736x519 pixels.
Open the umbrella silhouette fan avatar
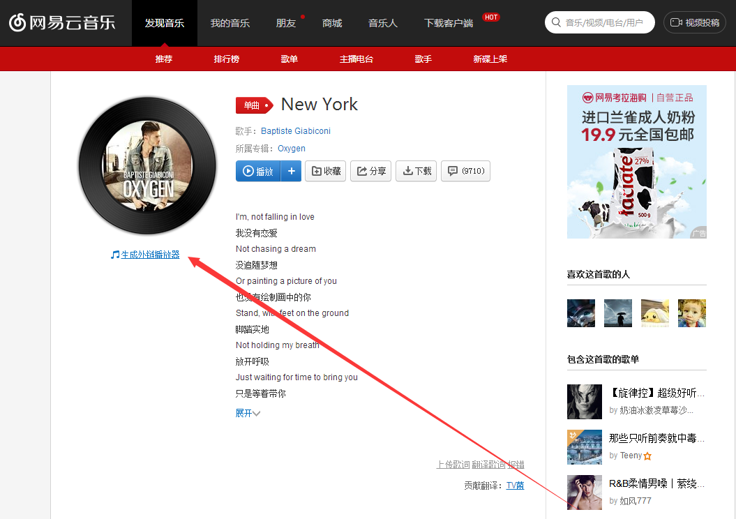(617, 313)
